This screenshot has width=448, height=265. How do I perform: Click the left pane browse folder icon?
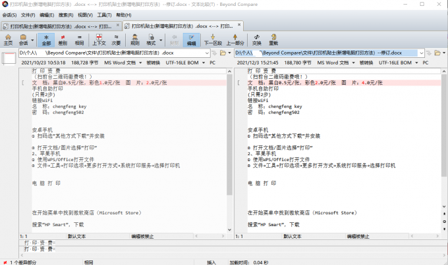223,53
